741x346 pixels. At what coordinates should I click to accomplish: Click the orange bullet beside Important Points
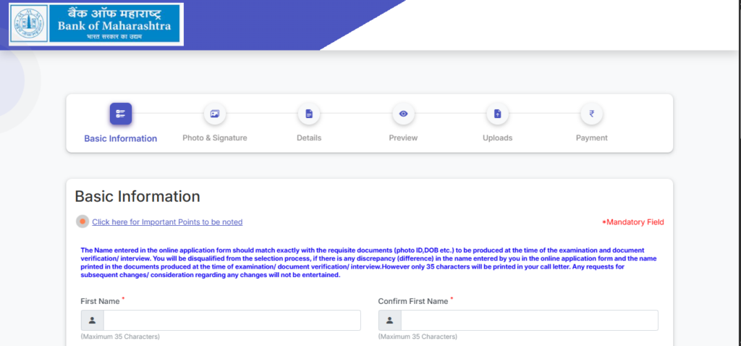[82, 221]
